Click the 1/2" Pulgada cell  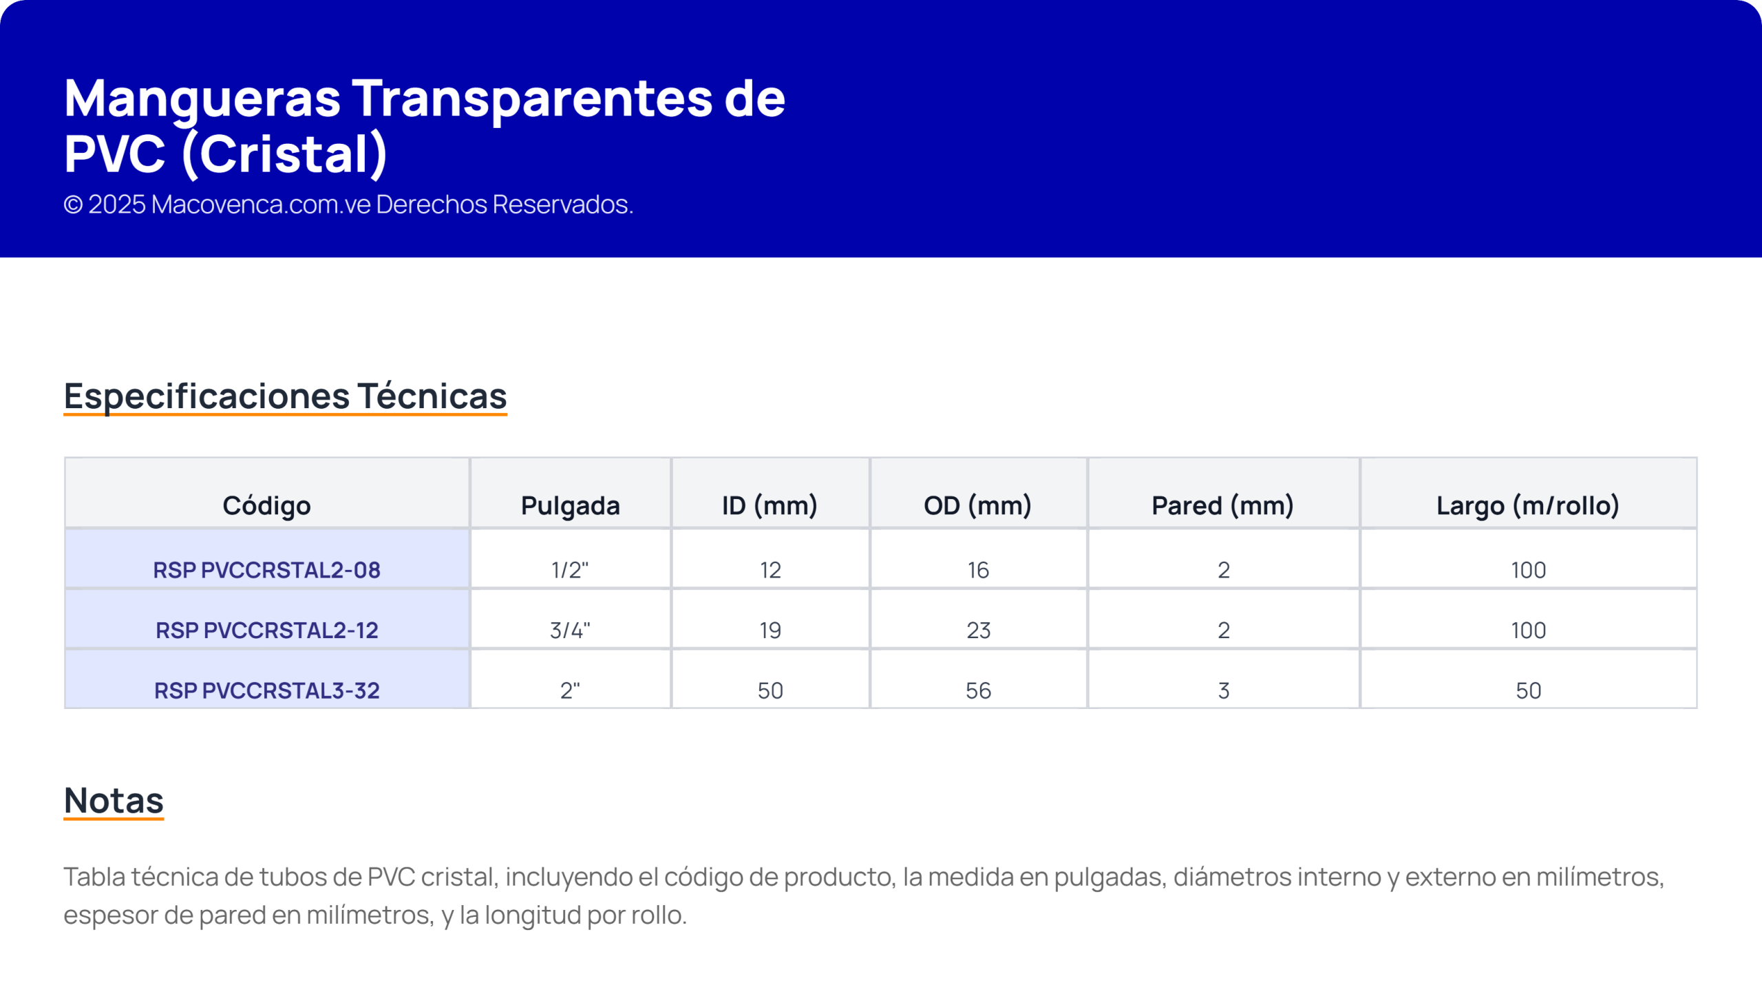(x=570, y=570)
